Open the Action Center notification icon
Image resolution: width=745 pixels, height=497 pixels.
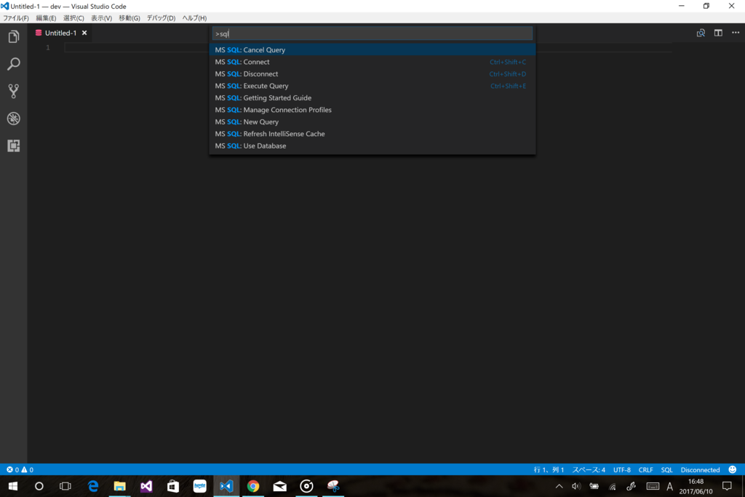click(x=727, y=486)
